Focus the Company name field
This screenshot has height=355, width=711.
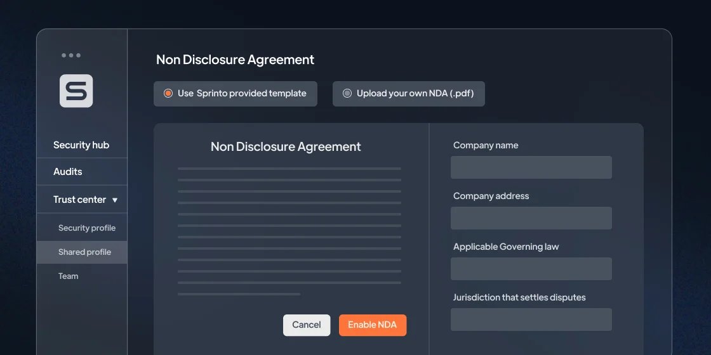[x=531, y=167]
